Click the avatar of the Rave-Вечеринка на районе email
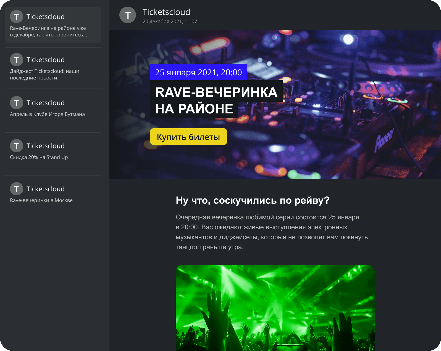The image size is (441, 351). (17, 17)
